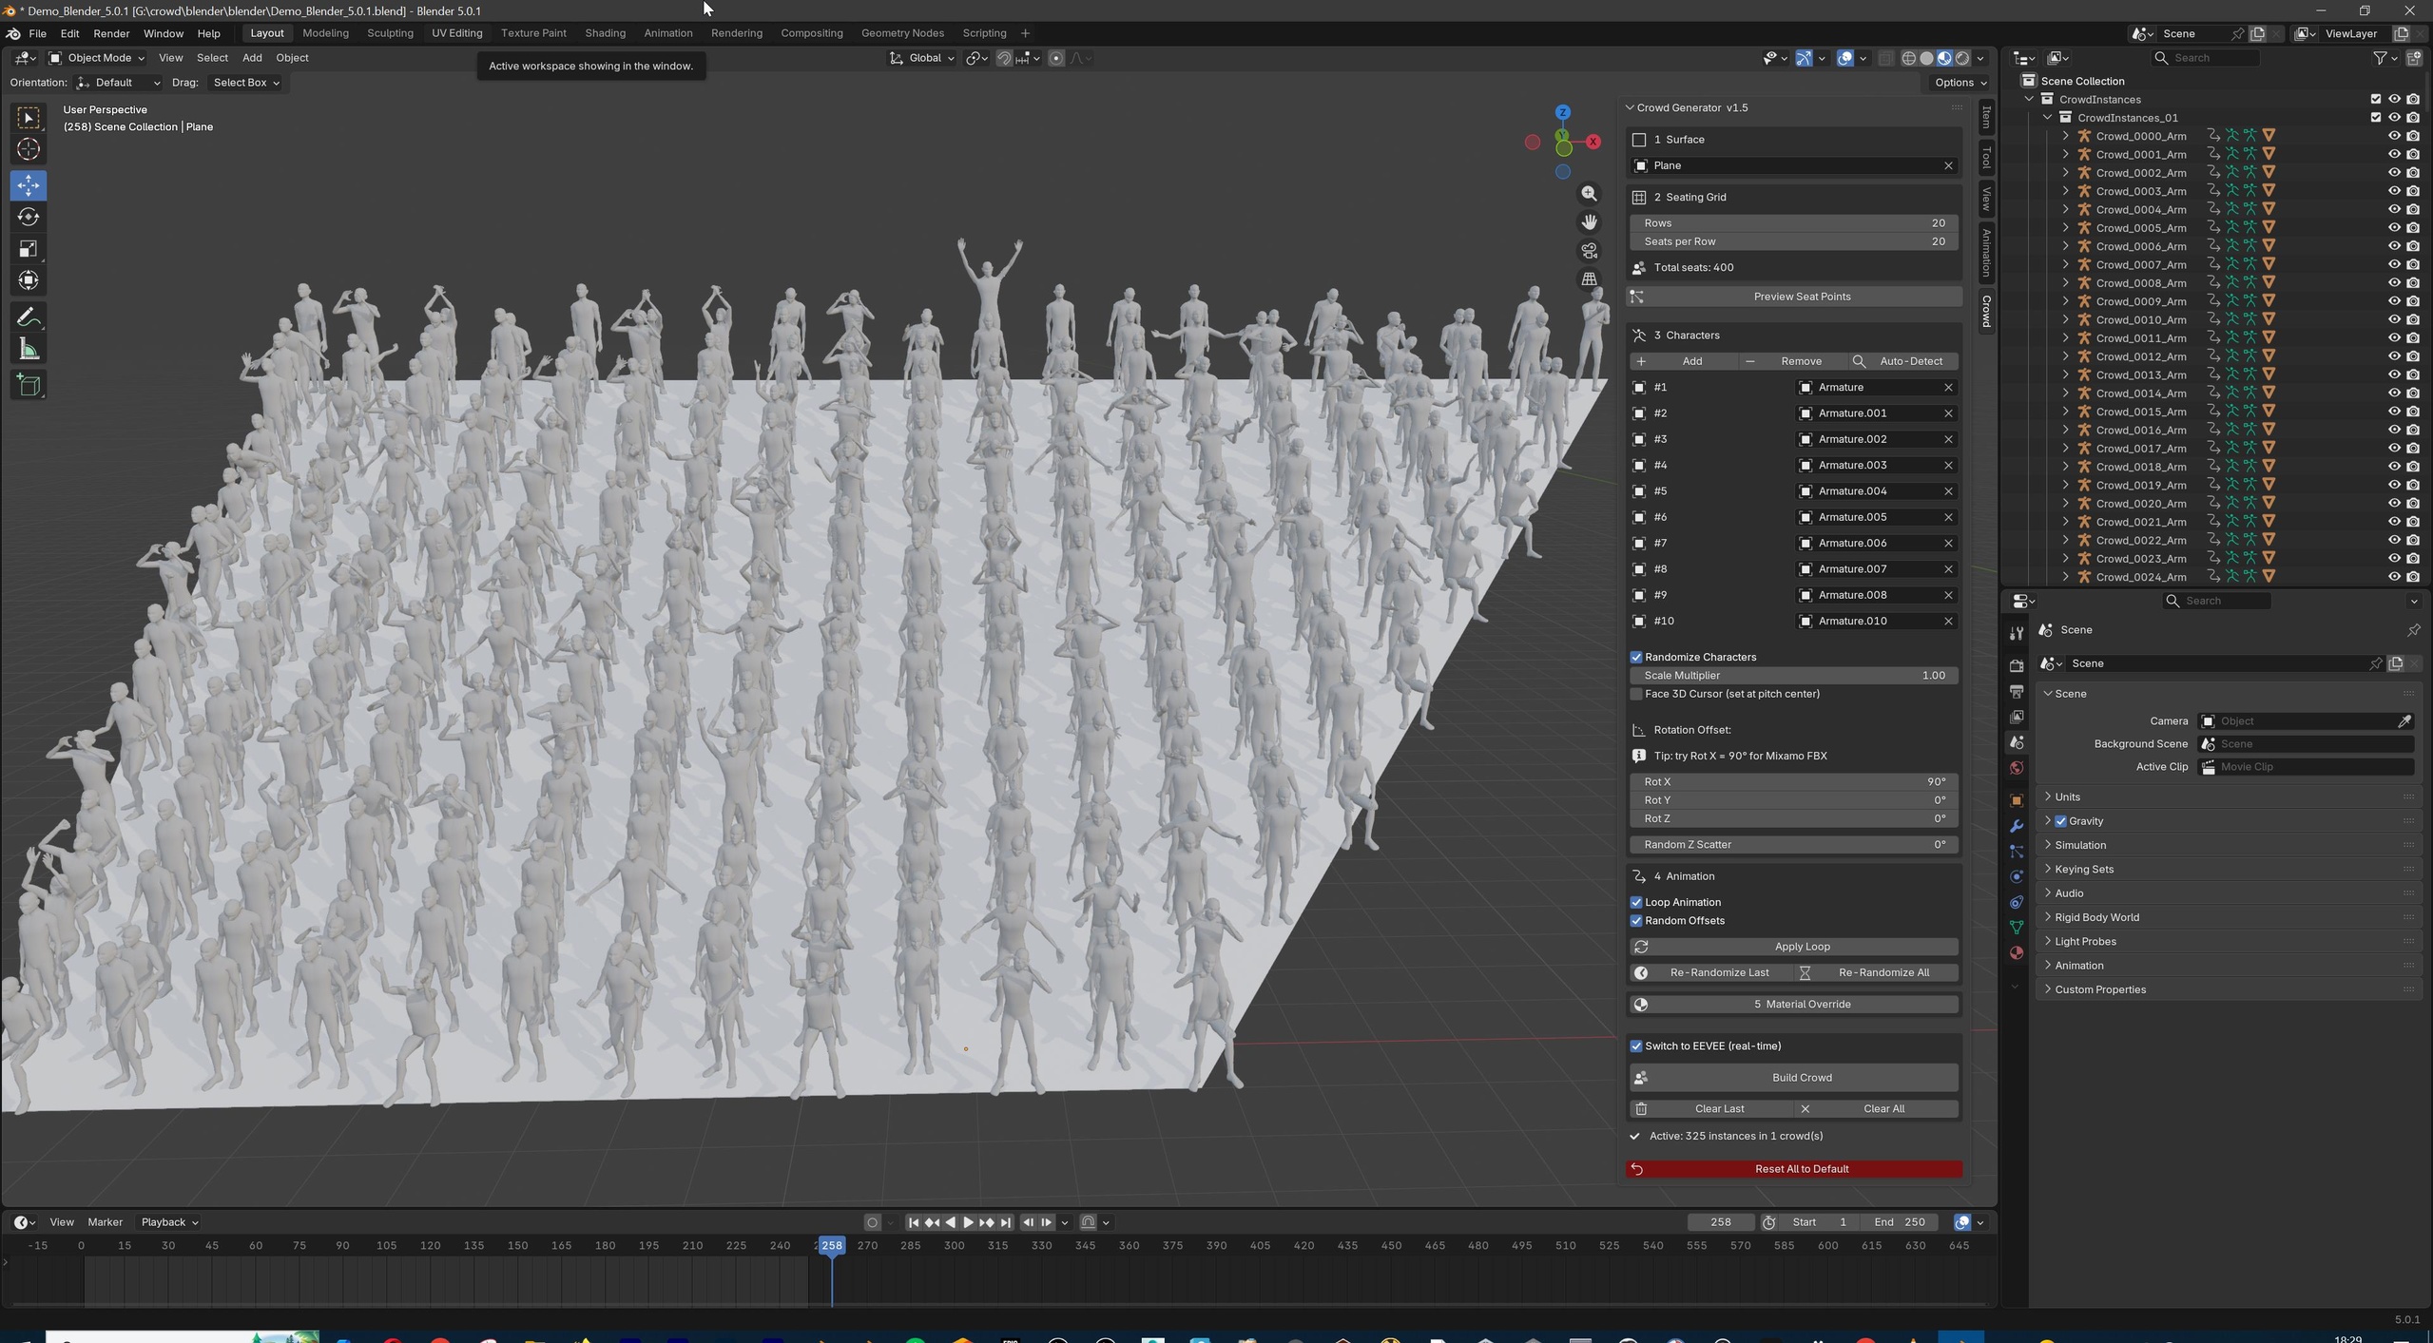Select the Measure tool
The width and height of the screenshot is (2433, 1343).
29,349
